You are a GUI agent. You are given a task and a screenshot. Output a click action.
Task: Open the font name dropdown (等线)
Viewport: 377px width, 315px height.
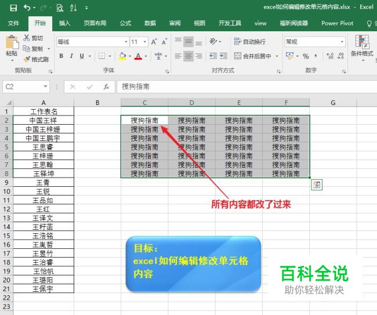(x=126, y=42)
